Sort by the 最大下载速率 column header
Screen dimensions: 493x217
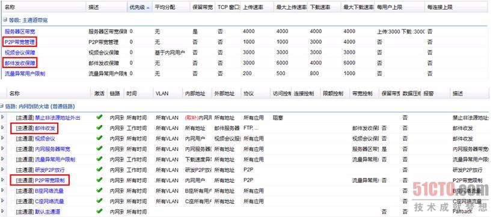(x=358, y=7)
